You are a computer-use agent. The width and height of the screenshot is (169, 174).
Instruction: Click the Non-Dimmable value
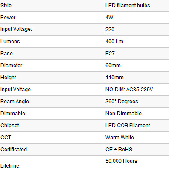point(123,114)
